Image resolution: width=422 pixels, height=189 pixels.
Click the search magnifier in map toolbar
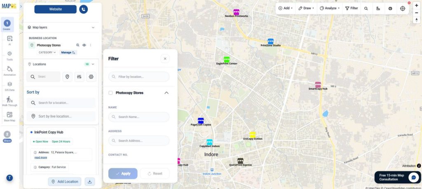(x=366, y=8)
